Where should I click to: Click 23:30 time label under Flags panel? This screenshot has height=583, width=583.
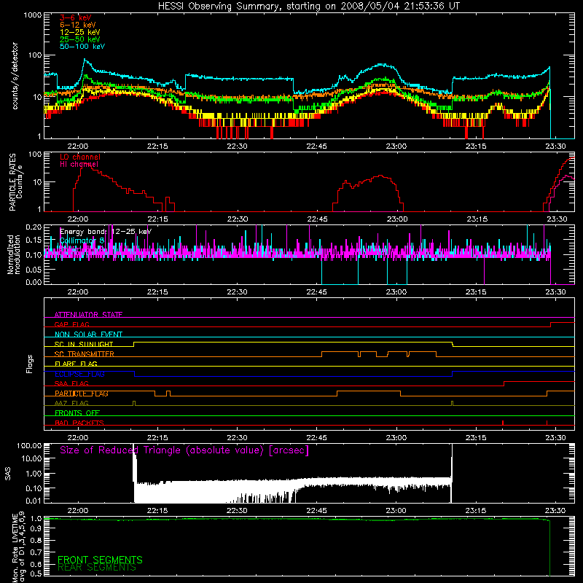(x=555, y=438)
